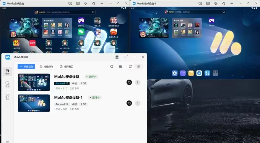This screenshot has height=143, width=260.
Task: Click magnifier icon in MuMu安卓设备-1 search bar
Action: [224, 12]
